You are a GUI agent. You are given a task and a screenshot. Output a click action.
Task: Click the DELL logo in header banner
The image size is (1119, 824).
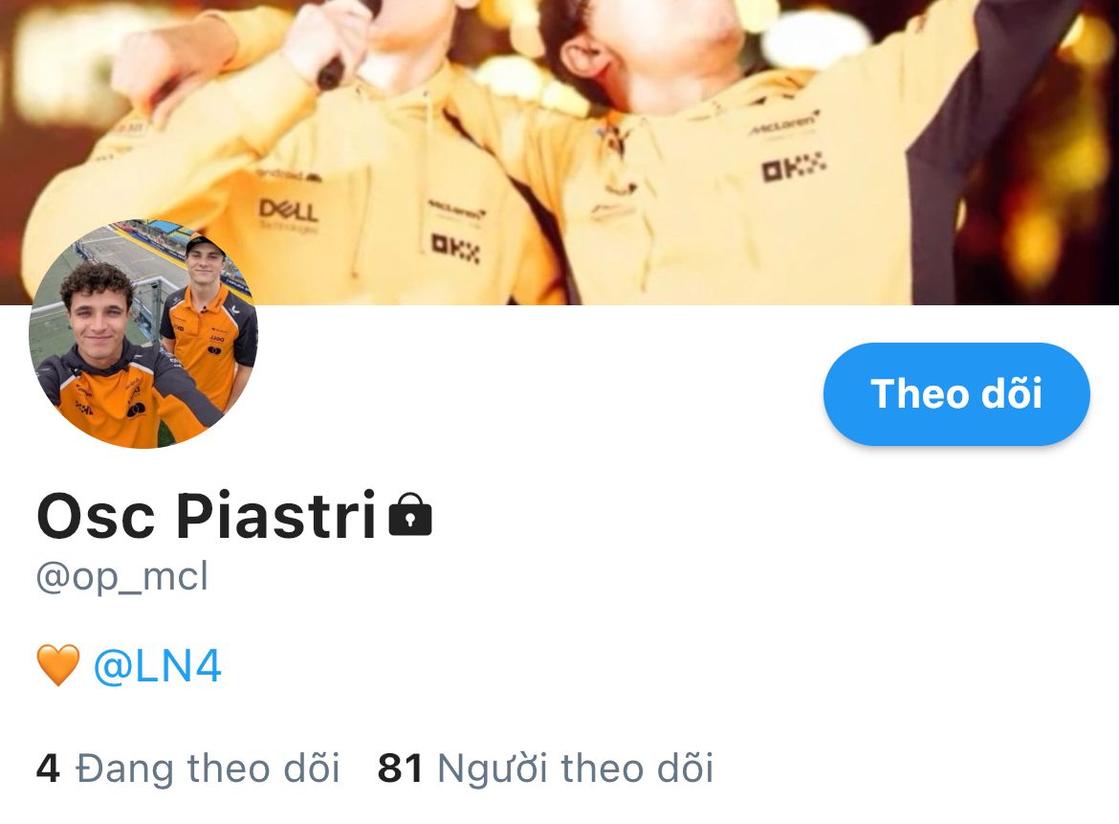[x=288, y=211]
